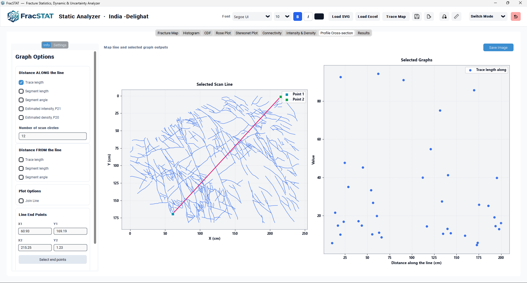527x283 pixels.
Task: Click the export file icon
Action: [x=429, y=16]
